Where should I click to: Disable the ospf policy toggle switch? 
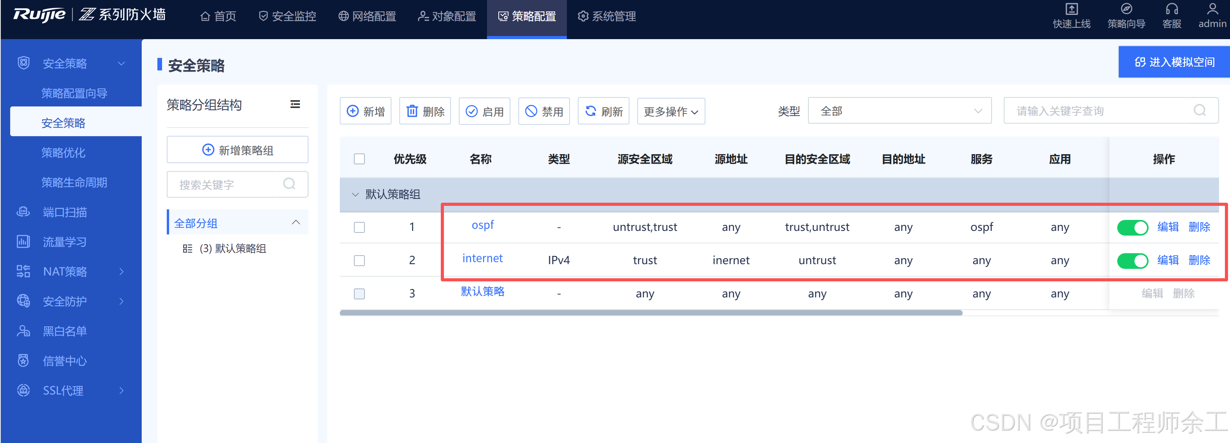[1132, 227]
